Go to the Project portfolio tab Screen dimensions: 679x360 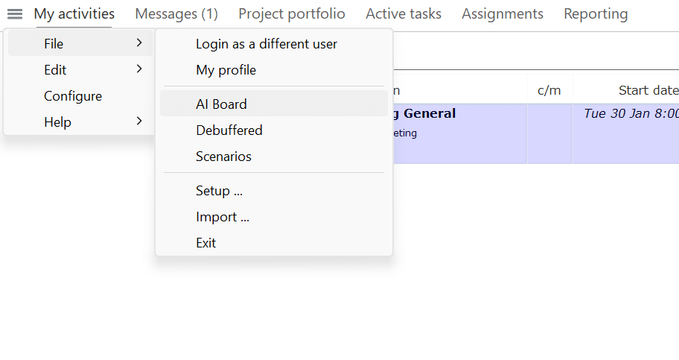292,14
